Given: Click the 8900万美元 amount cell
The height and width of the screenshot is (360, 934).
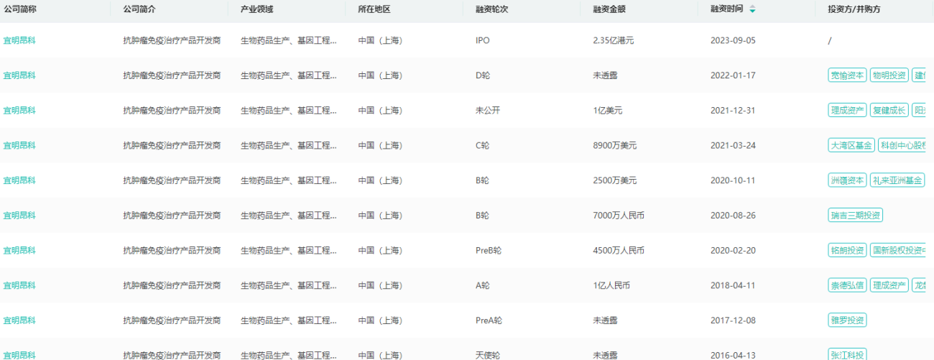Looking at the screenshot, I should click(x=615, y=145).
